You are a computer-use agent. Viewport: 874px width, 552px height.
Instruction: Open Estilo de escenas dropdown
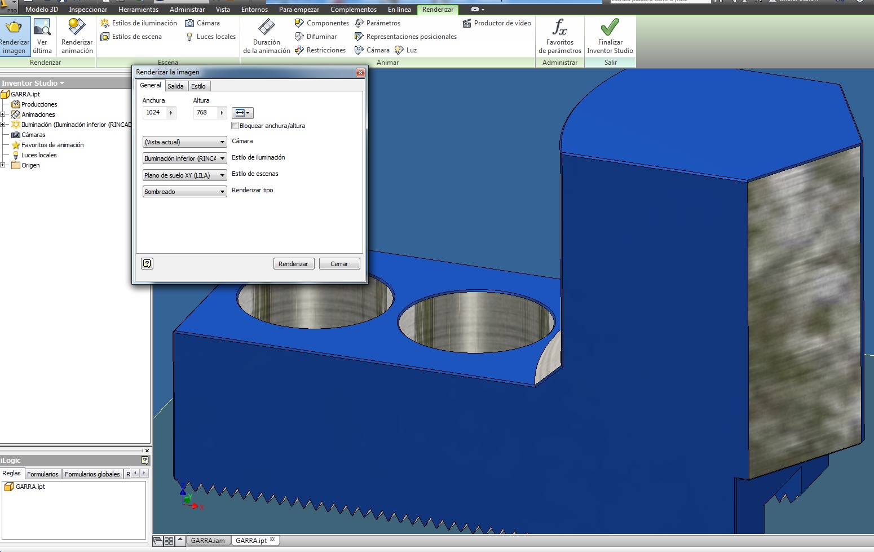[185, 175]
